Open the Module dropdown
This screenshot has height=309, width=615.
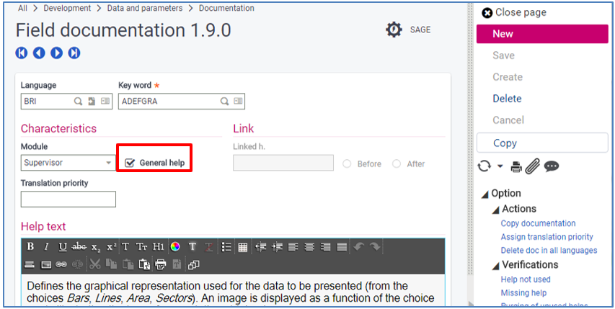click(109, 163)
